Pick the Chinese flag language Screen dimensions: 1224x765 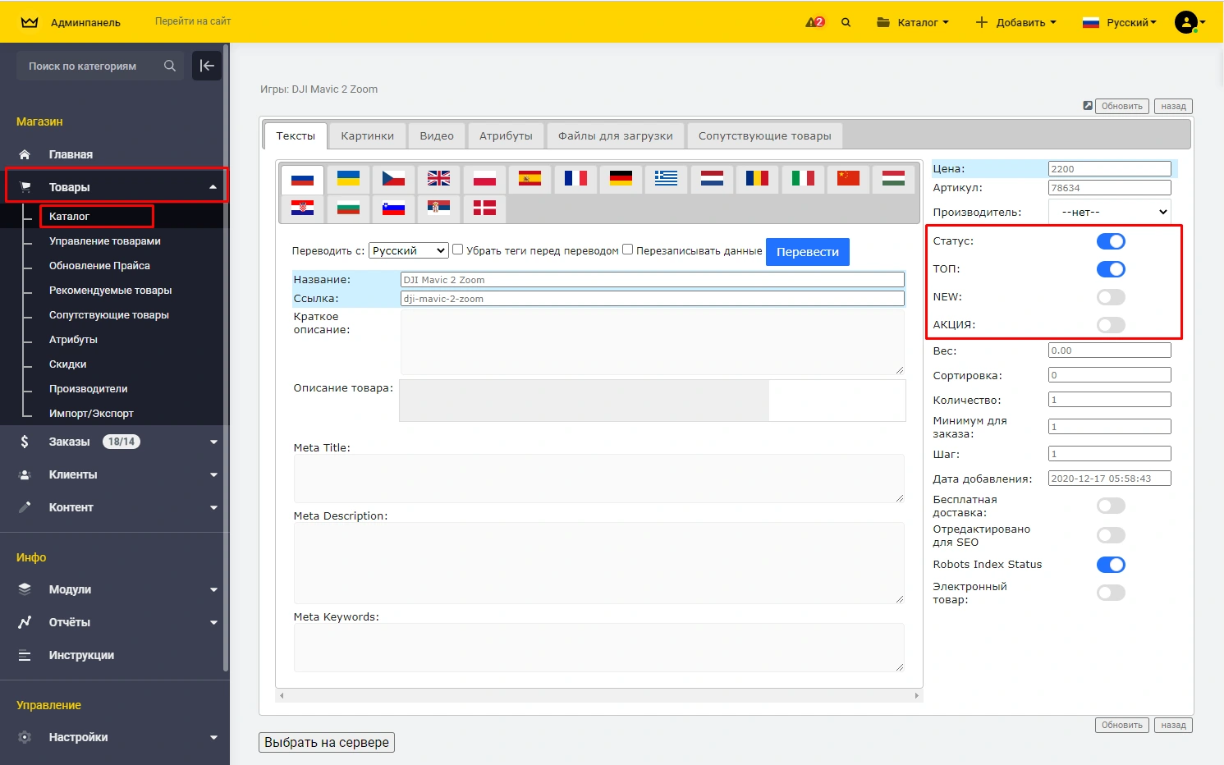848,178
